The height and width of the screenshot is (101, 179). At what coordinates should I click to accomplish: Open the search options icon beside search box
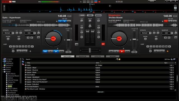(x=117, y=59)
